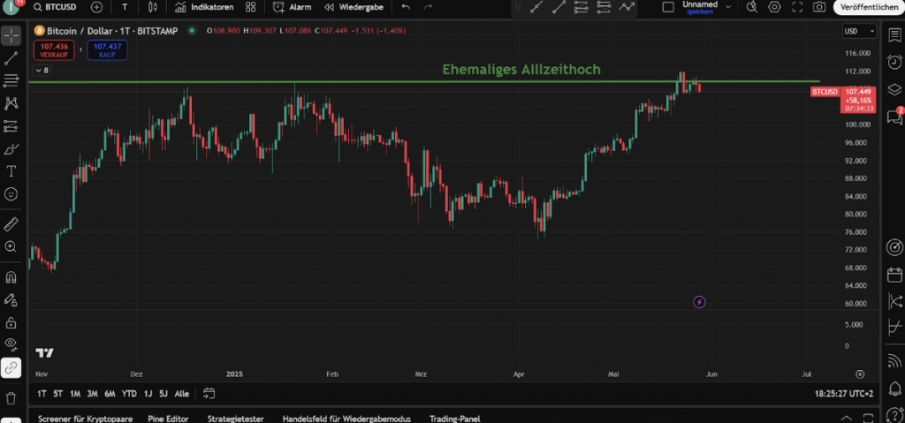Open the calendar panel in right sidebar
The height and width of the screenshot is (423, 905).
click(894, 275)
